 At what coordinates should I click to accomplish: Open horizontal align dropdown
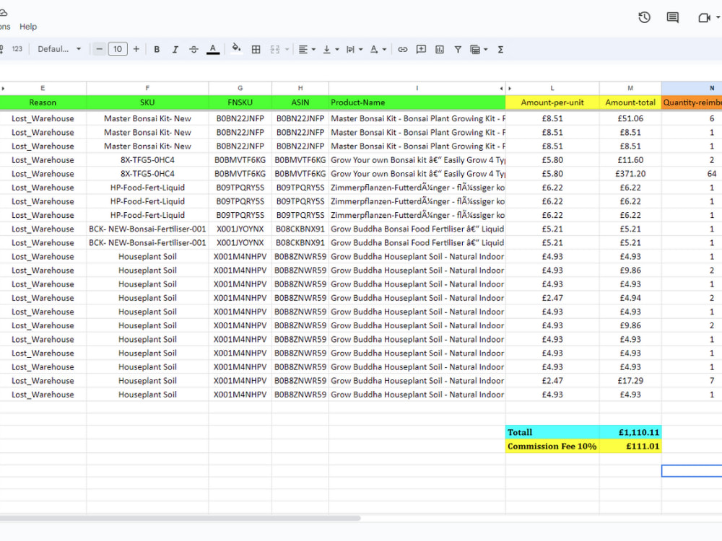pos(307,49)
